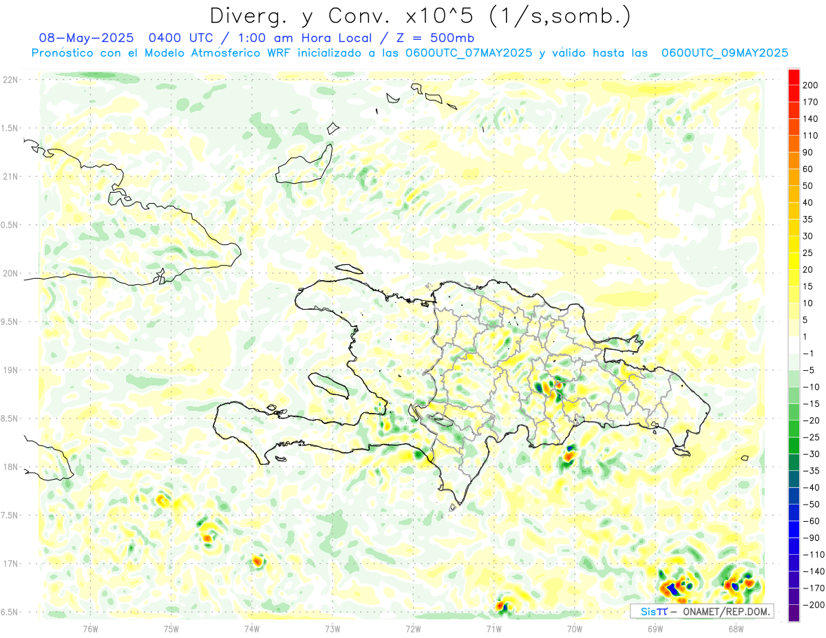
Task: Click the '71W' longitude label
Action: tap(494, 628)
